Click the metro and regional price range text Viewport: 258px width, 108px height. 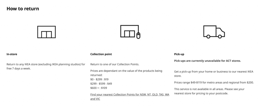tap(214, 83)
